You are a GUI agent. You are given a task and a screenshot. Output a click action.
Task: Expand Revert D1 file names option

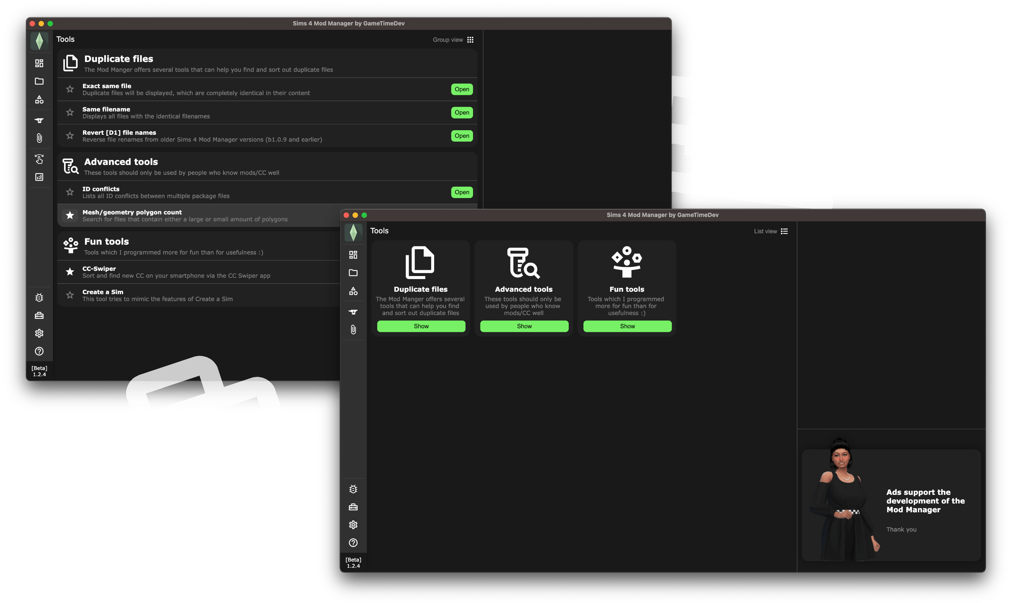(x=460, y=136)
